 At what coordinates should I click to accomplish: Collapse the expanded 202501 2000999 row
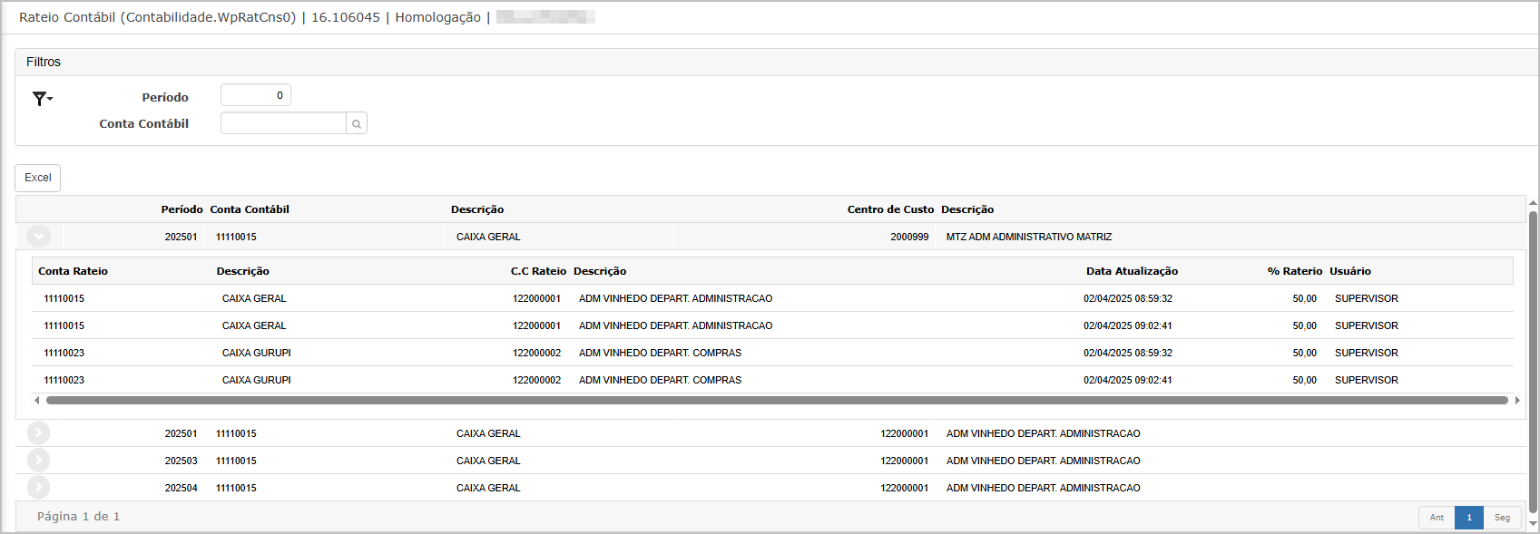pos(38,237)
